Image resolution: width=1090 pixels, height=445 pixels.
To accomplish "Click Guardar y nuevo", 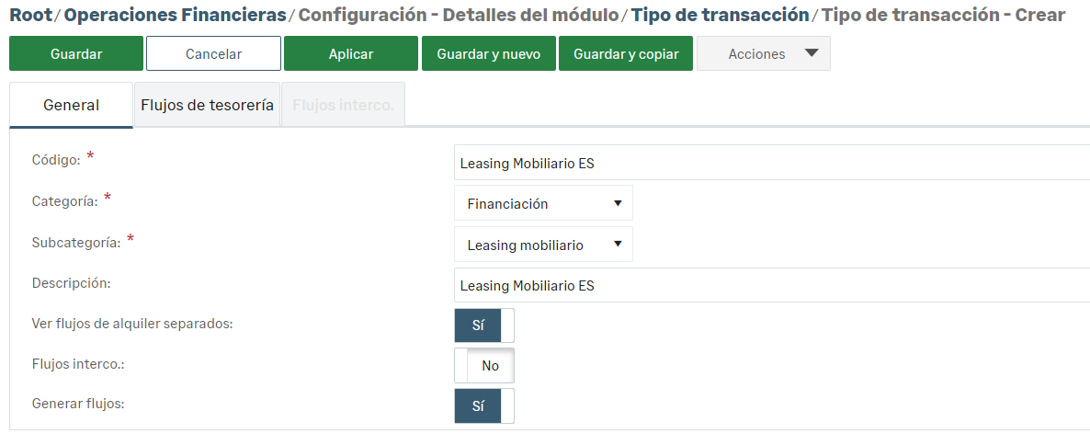I will (x=488, y=54).
